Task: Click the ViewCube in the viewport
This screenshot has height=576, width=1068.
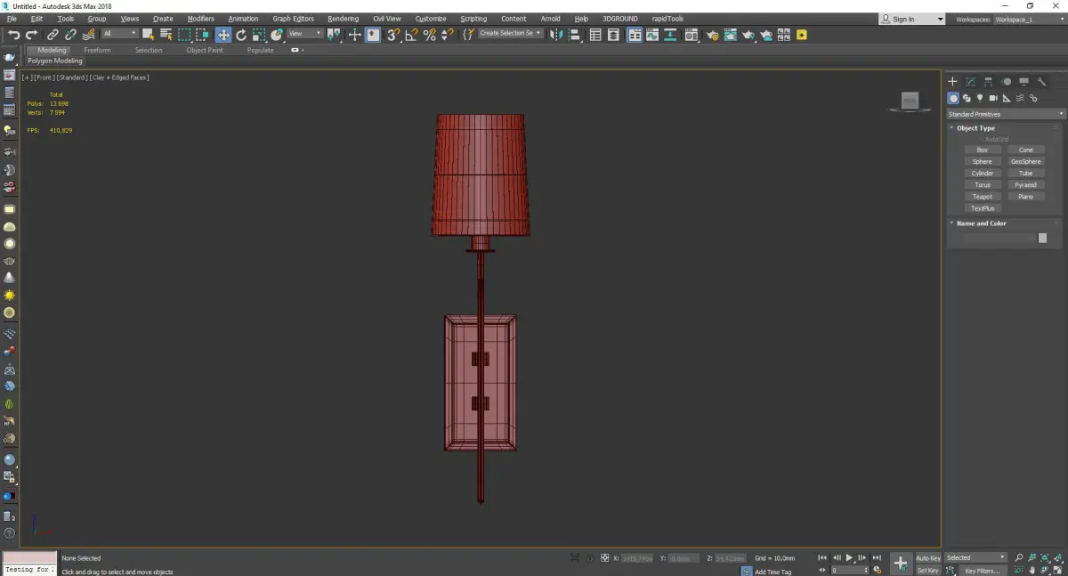Action: (910, 101)
